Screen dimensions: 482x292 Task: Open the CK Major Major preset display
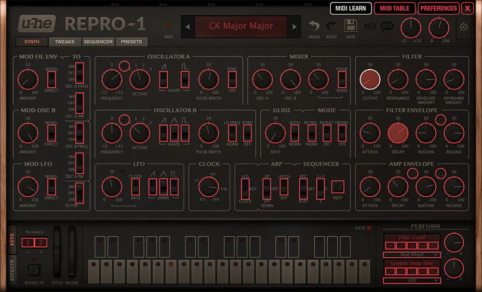(x=241, y=26)
